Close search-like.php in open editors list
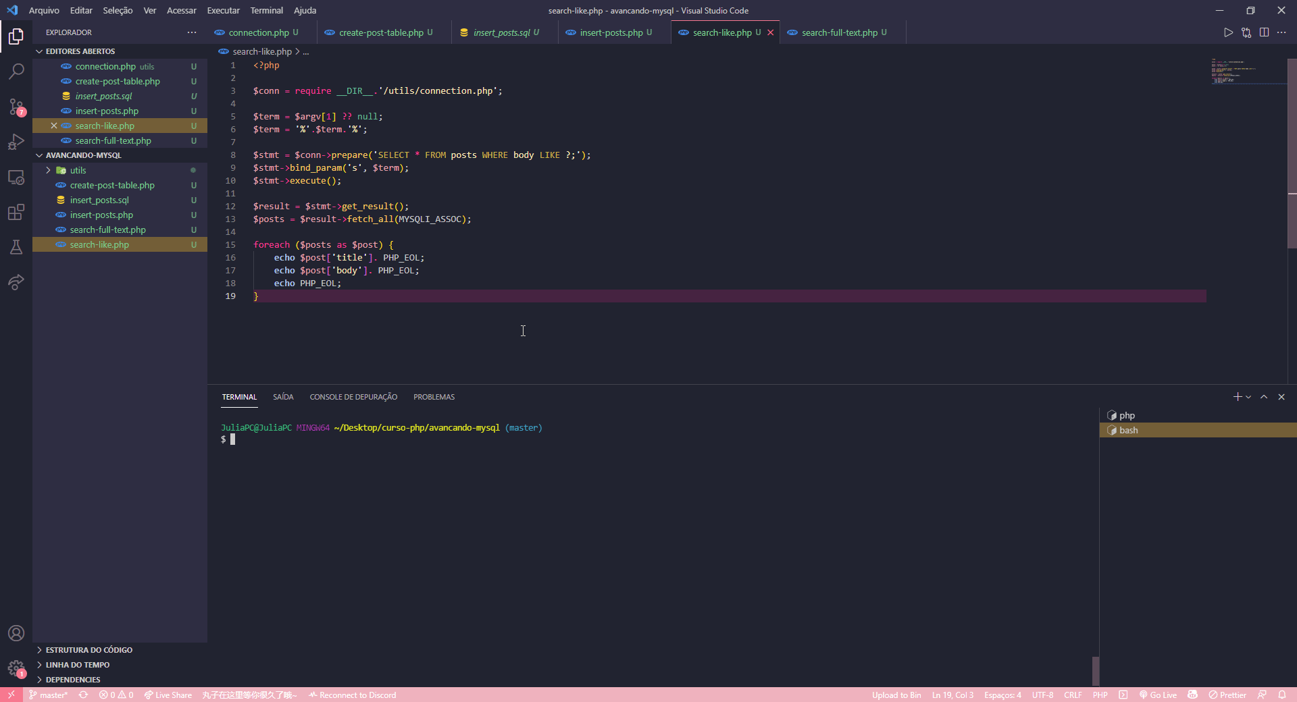The height and width of the screenshot is (702, 1297). pos(54,126)
